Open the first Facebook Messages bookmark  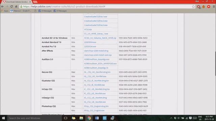(x=45, y=11)
